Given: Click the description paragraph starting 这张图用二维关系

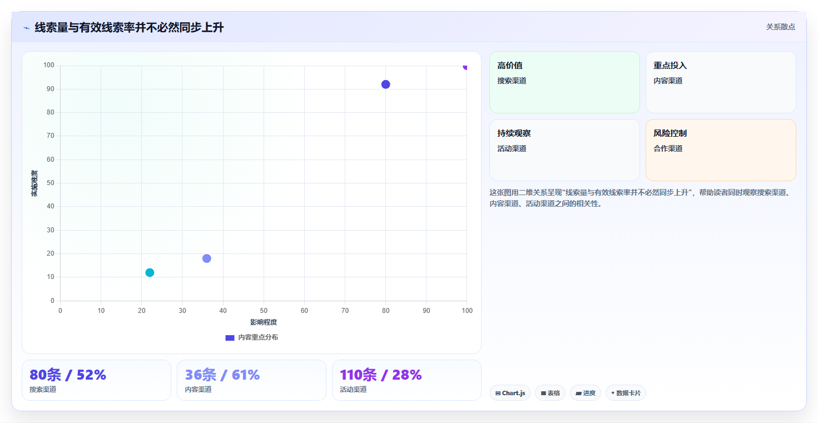Looking at the screenshot, I should click(642, 198).
